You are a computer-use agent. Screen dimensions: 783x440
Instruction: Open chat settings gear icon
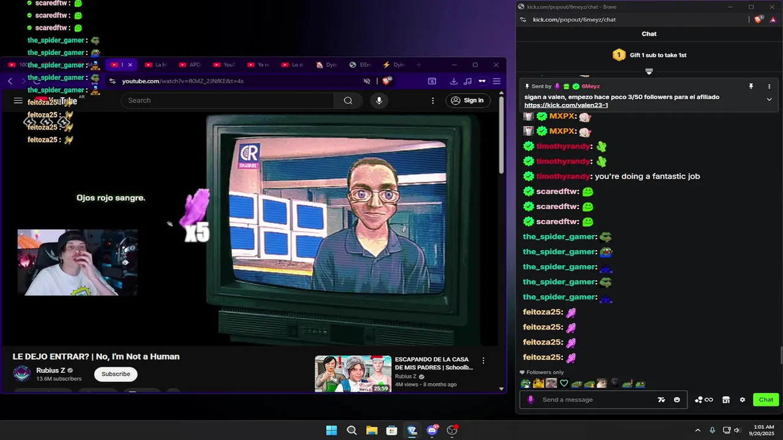(x=743, y=400)
